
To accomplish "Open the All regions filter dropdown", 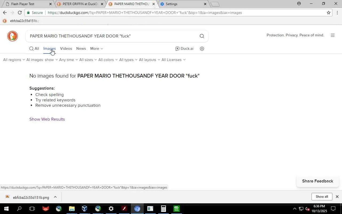I will 14,60.
